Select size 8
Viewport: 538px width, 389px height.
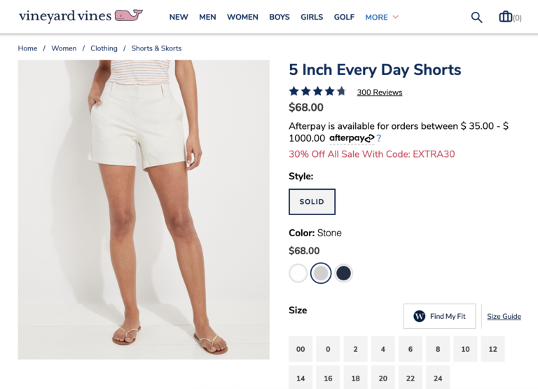pyautogui.click(x=438, y=349)
